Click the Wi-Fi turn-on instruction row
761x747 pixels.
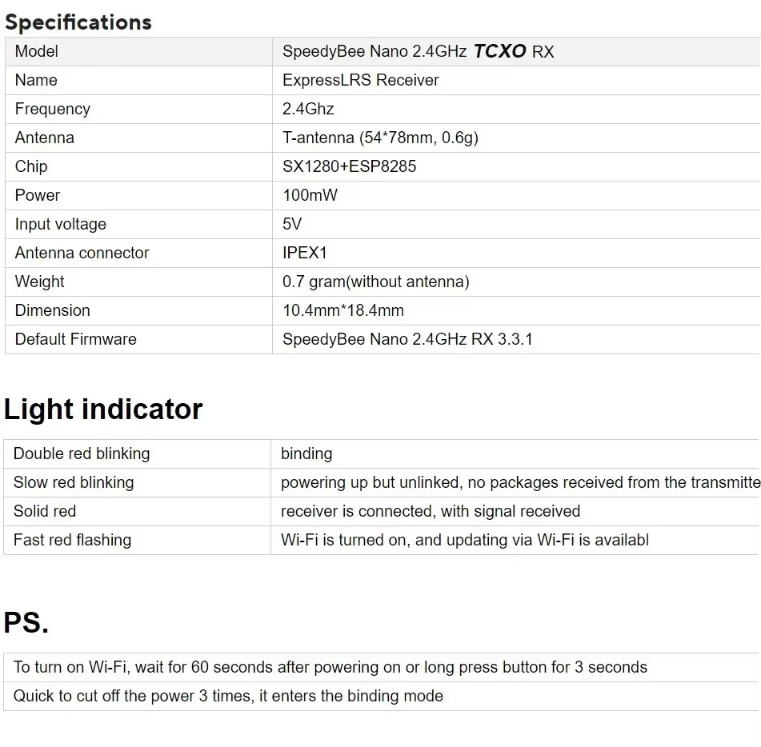330,667
